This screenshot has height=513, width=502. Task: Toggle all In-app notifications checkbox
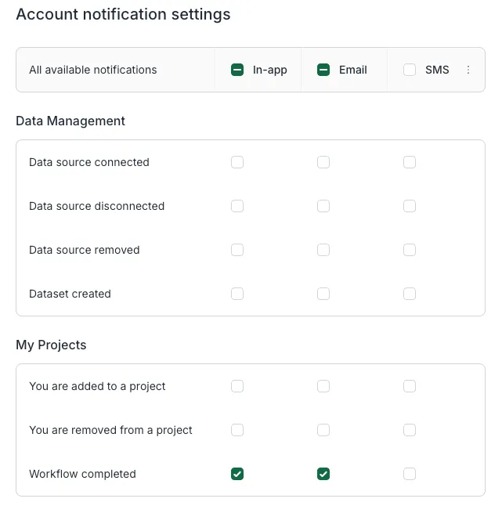(237, 70)
